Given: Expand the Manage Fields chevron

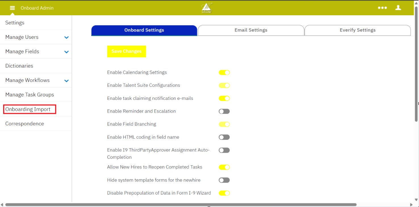Looking at the screenshot, I should [66, 52].
